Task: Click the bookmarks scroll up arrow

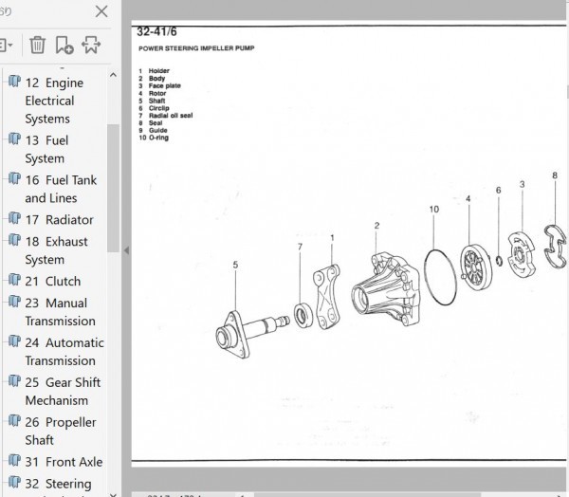Action: click(x=113, y=75)
